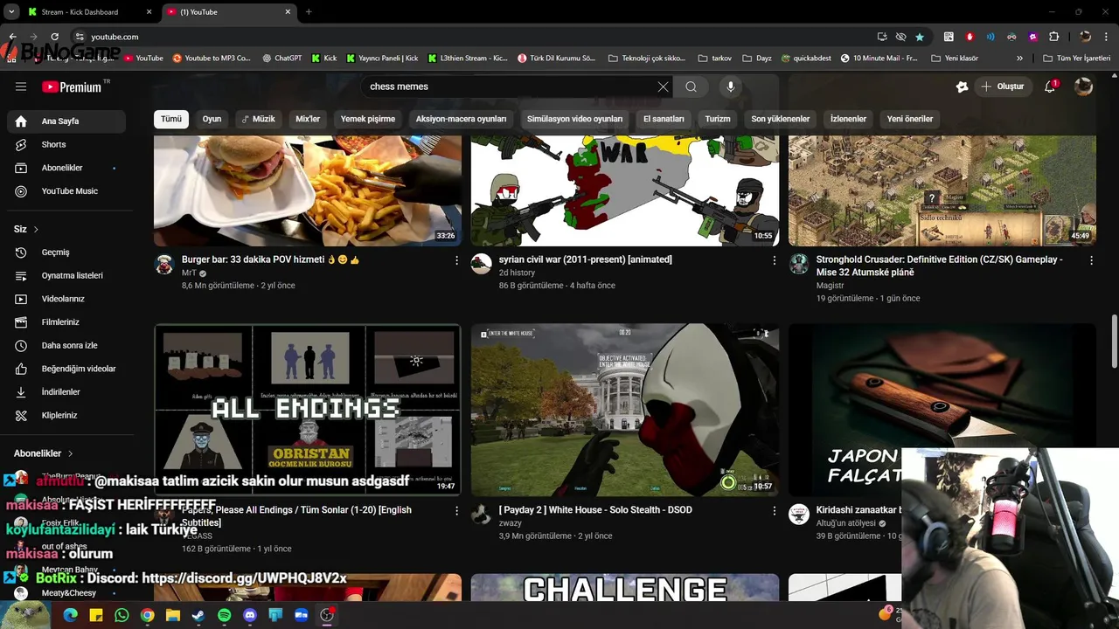Open a new browser tab

tap(308, 12)
